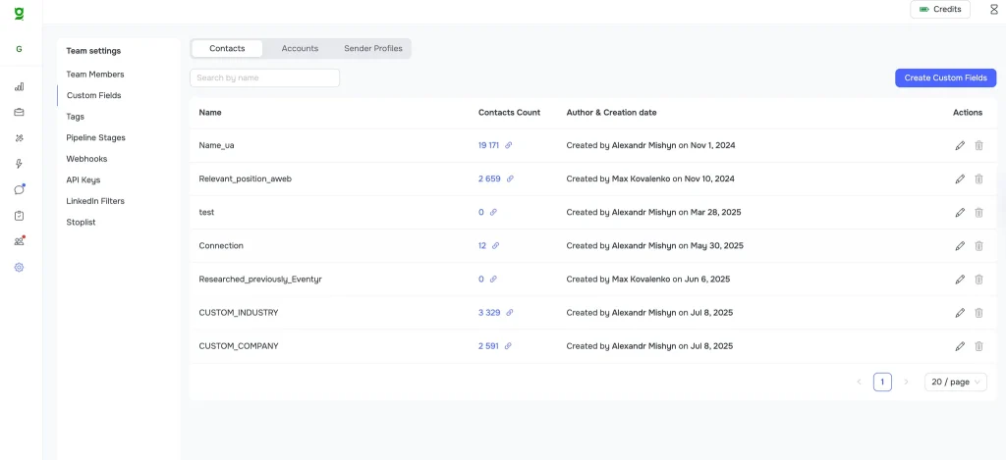Image resolution: width=1006 pixels, height=460 pixels.
Task: Switch to the Accounts tab
Action: (x=300, y=48)
